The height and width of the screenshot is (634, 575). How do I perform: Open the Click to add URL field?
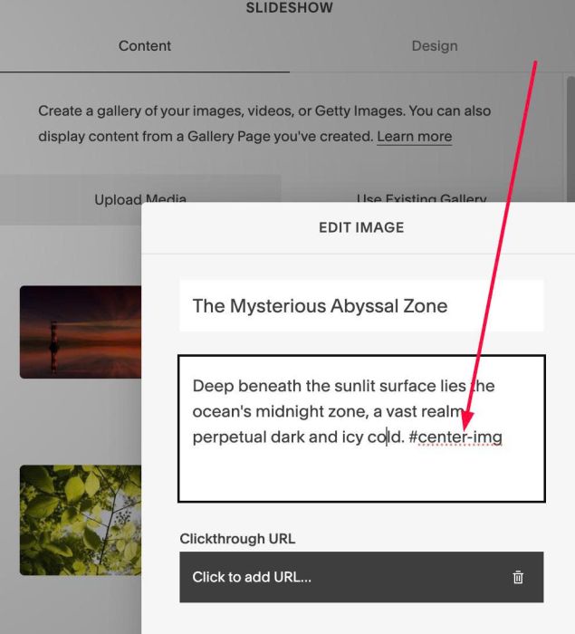pos(361,577)
